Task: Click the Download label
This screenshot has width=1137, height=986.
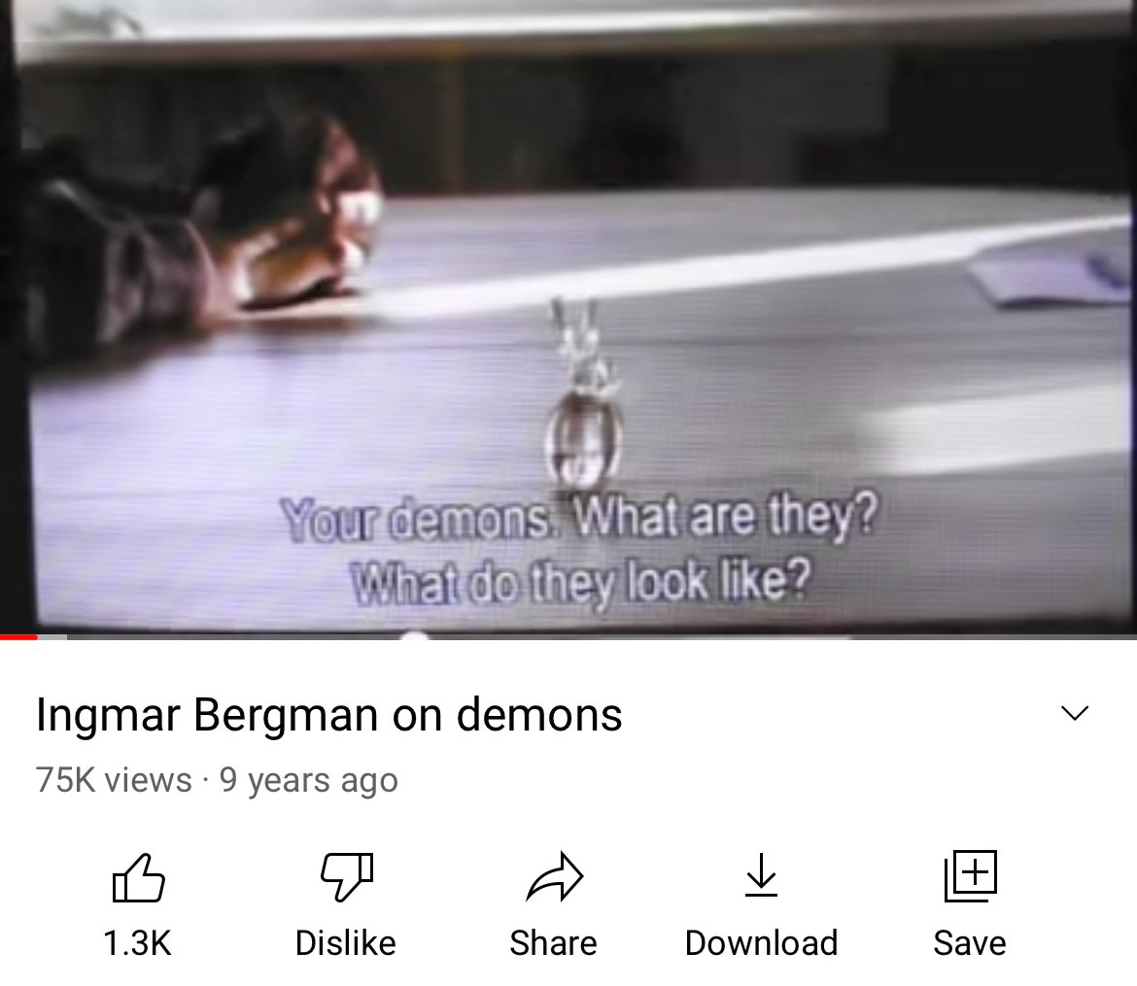Action: (x=761, y=943)
